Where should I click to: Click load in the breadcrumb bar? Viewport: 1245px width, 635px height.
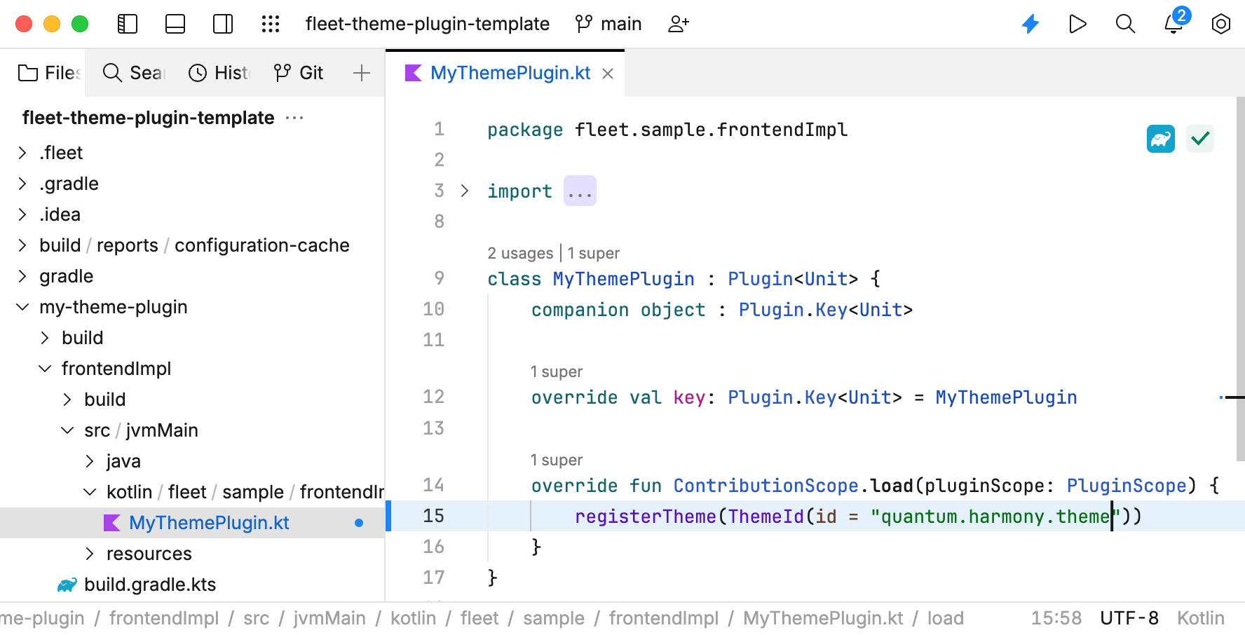[945, 617]
